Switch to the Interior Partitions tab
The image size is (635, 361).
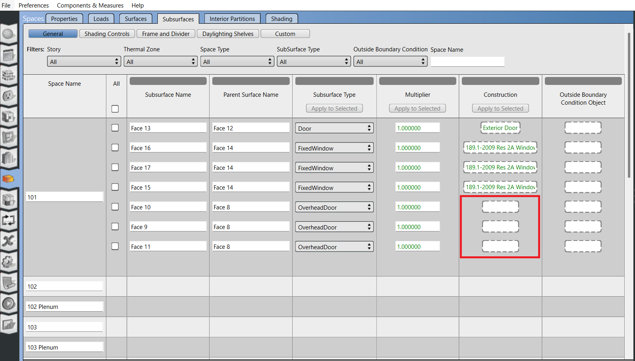[232, 19]
